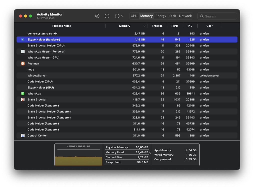Select the Brave Browser Helper (GPU) row
Image resolution: width=254 pixels, height=188 pixels.
pos(127,45)
